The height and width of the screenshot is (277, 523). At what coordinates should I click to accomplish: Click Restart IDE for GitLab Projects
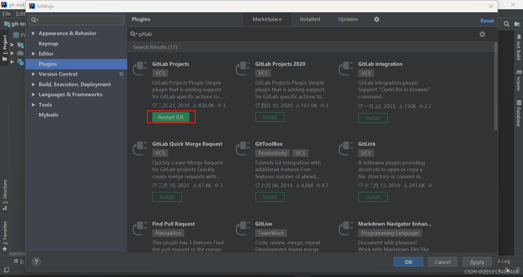click(171, 117)
